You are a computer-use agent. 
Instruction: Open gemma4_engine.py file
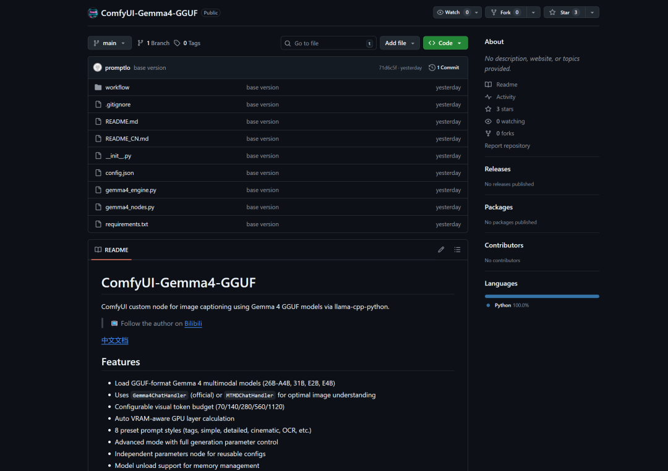131,190
